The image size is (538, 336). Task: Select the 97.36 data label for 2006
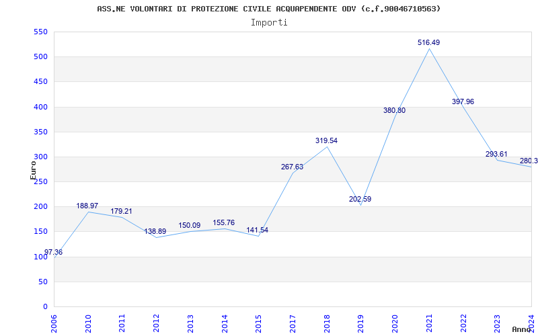tap(53, 253)
